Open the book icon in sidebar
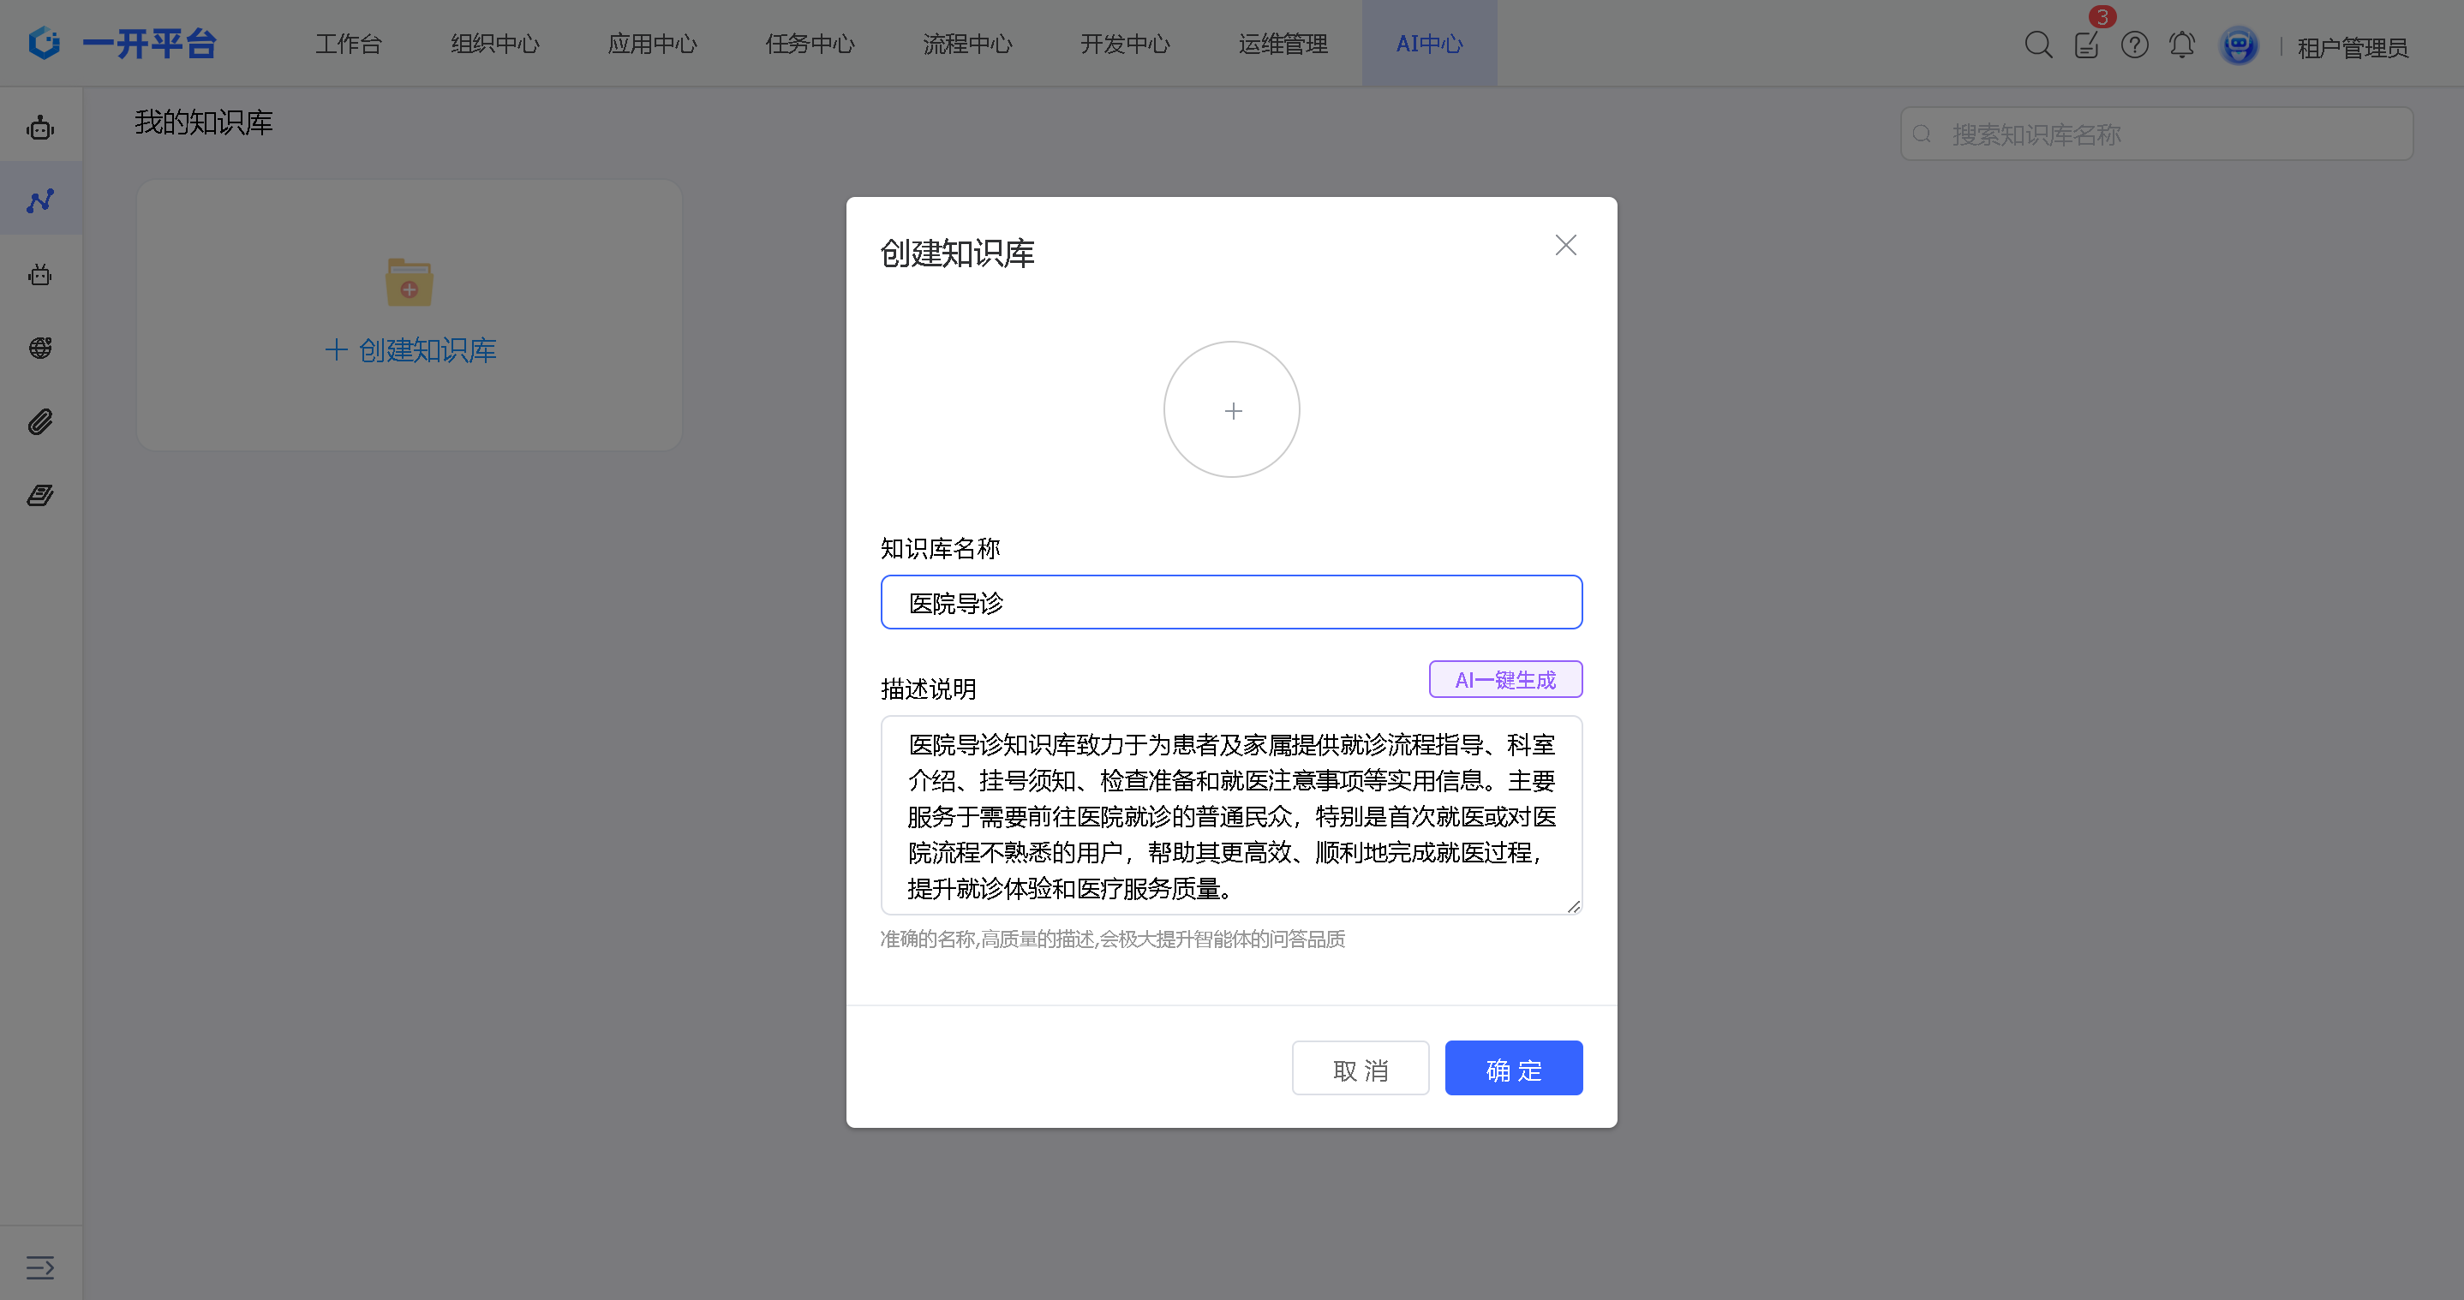 [40, 495]
